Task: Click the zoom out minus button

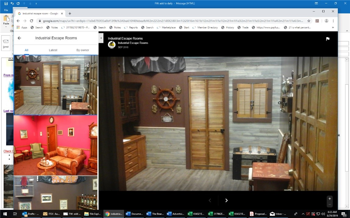Action: [329, 204]
